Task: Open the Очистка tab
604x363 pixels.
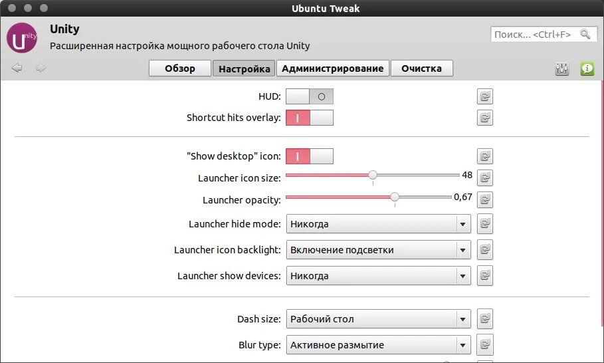Action: (x=421, y=68)
